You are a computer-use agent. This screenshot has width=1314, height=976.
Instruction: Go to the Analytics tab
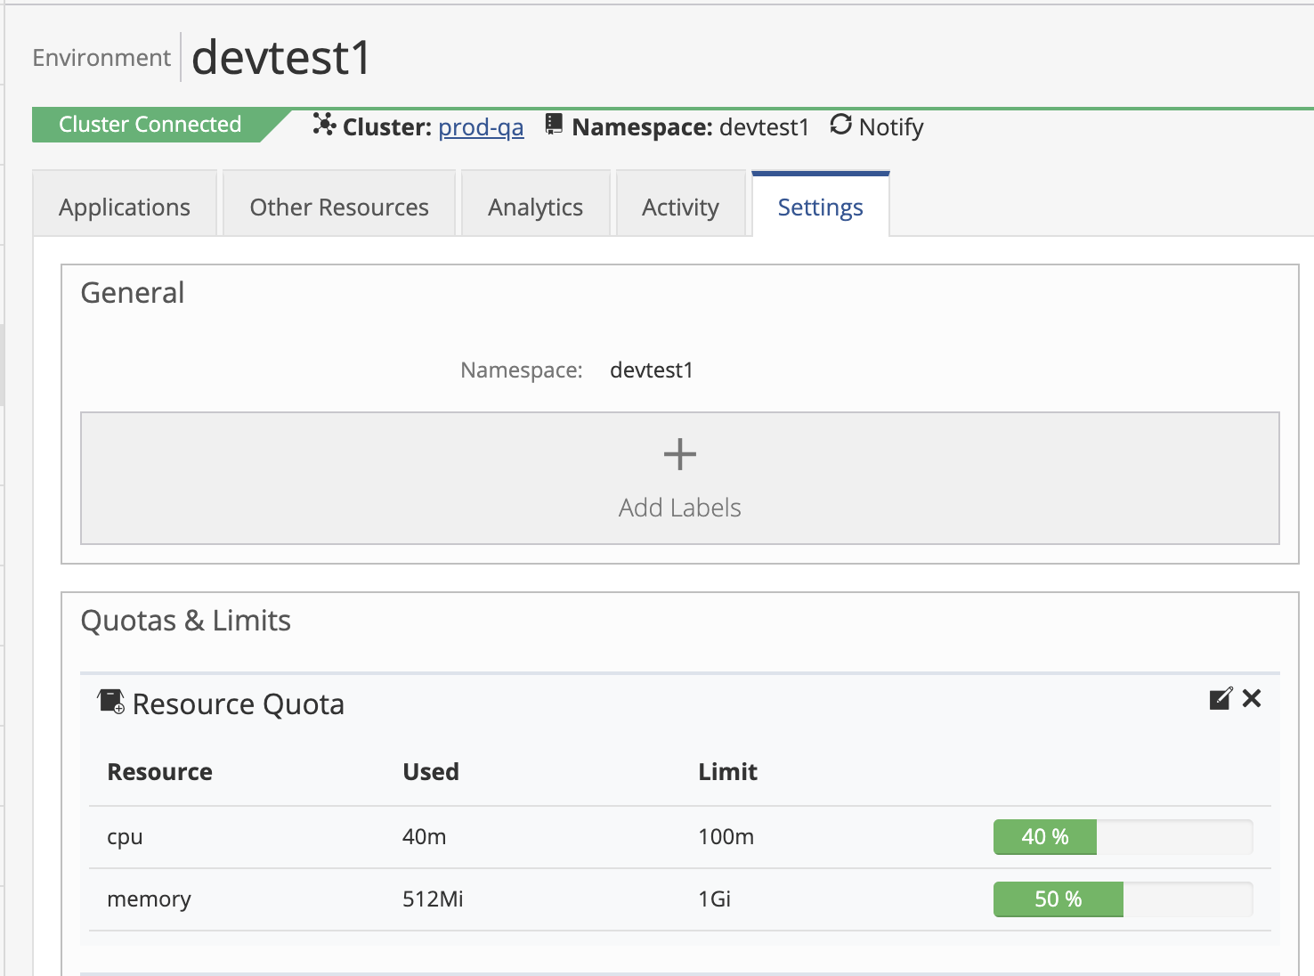point(536,204)
